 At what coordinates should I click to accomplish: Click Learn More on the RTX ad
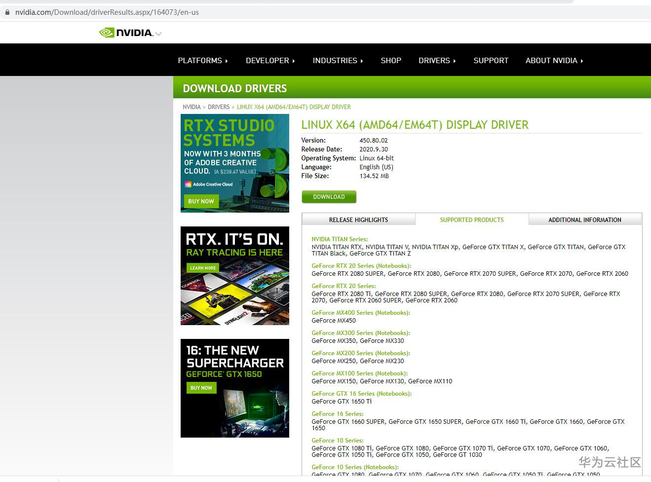click(x=203, y=268)
